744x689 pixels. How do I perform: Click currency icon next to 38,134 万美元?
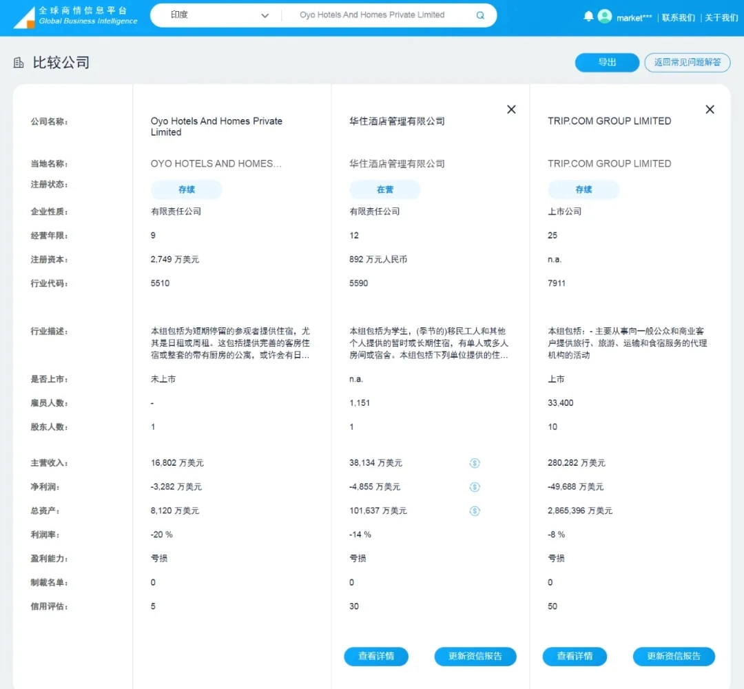(x=475, y=463)
